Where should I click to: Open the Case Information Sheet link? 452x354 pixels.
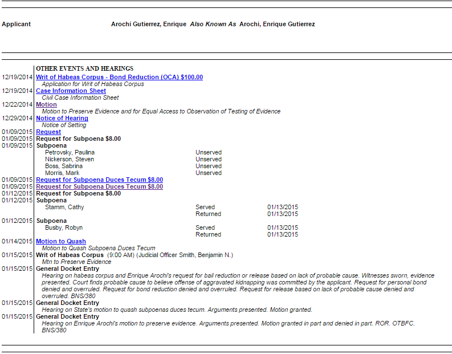pyautogui.click(x=71, y=91)
